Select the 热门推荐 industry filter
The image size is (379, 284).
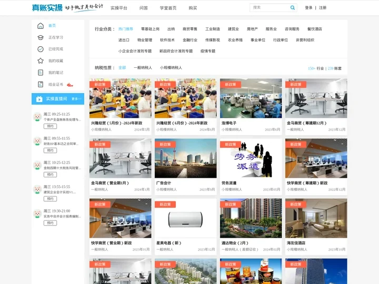click(126, 29)
